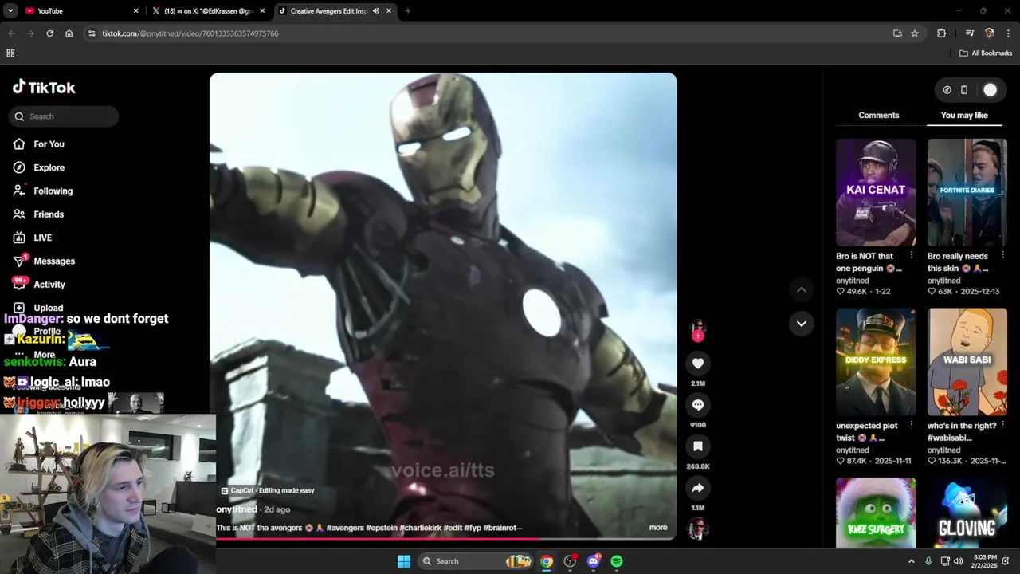1020x574 pixels.
Task: Open the Chrome apps grid icon in bookmarks bar
Action: click(x=10, y=53)
